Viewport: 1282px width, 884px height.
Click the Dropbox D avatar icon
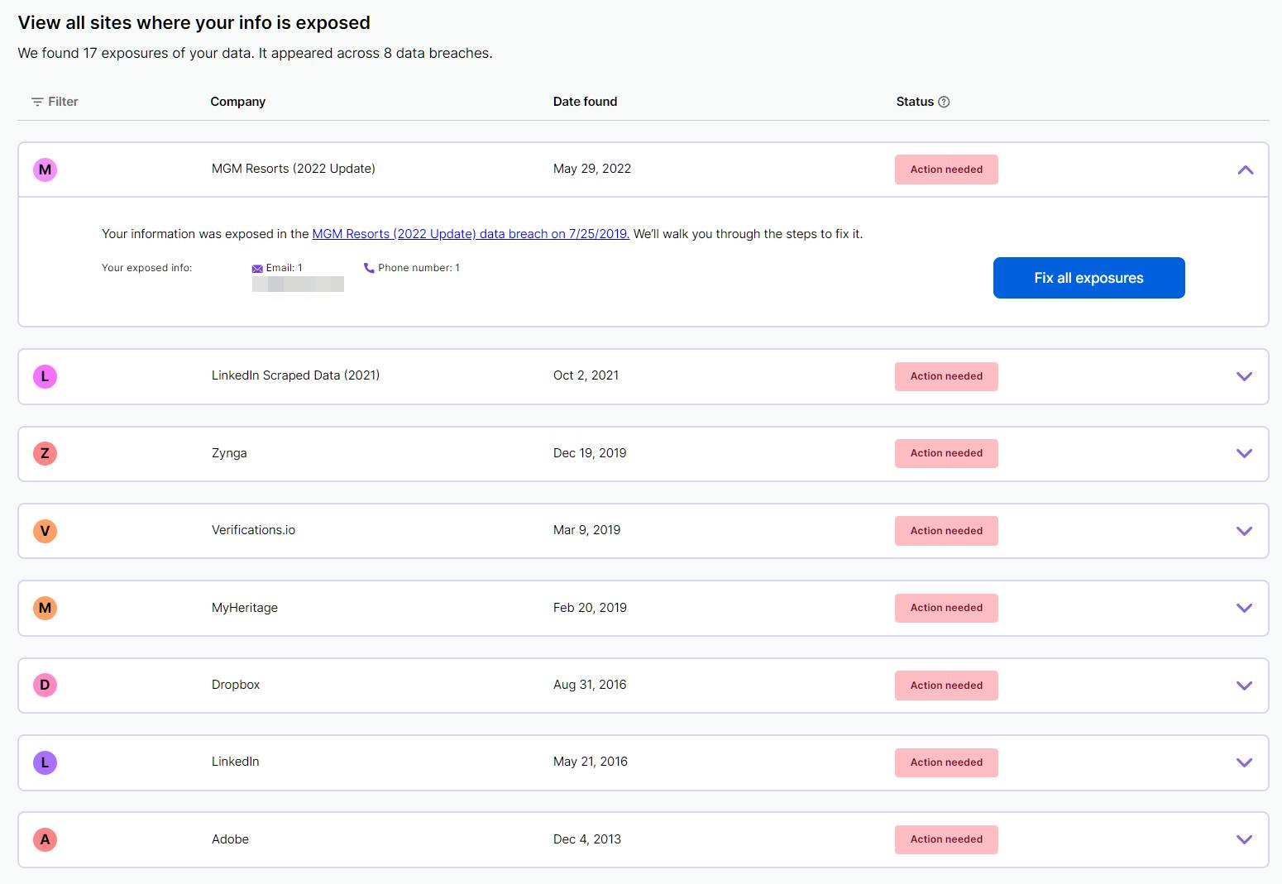pos(45,685)
